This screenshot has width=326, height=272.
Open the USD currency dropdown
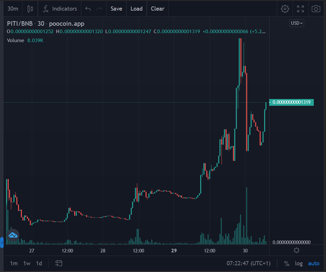[296, 23]
